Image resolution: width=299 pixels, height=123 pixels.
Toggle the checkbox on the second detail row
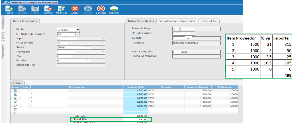coord(16,94)
